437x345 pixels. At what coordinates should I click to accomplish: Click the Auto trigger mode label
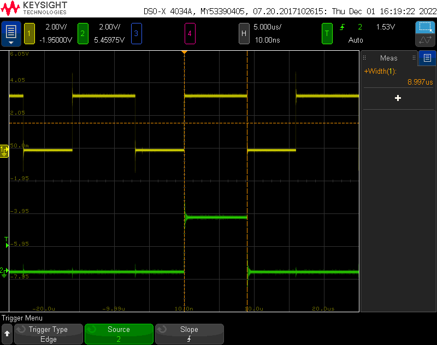[x=356, y=39]
